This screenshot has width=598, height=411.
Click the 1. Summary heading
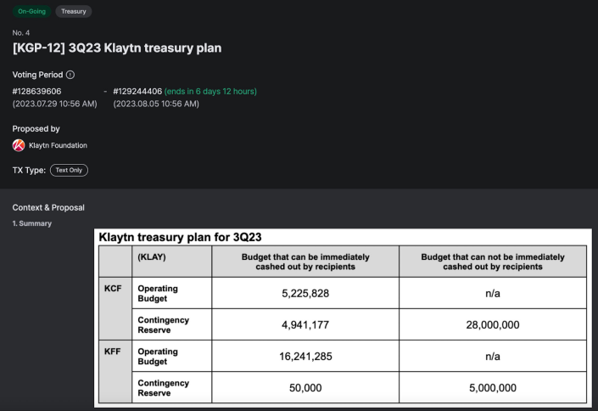pyautogui.click(x=32, y=223)
